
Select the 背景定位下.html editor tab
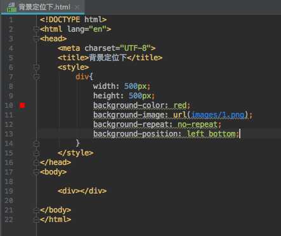(x=42, y=7)
